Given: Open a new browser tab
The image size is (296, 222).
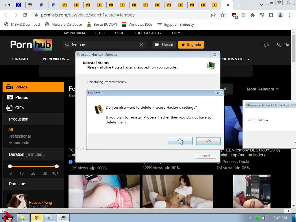Looking at the screenshot, I should [x=239, y=5].
